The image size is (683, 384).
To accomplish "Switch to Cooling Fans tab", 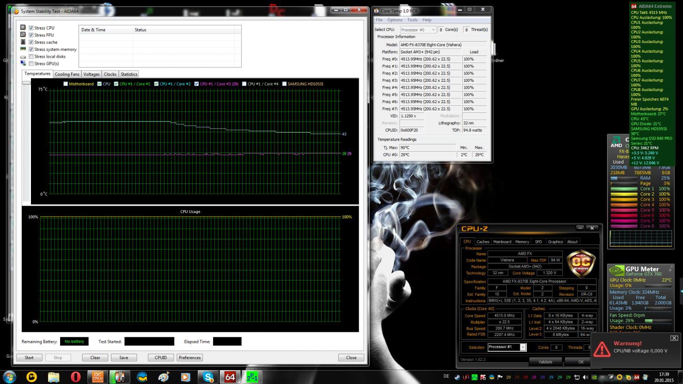I will [67, 74].
